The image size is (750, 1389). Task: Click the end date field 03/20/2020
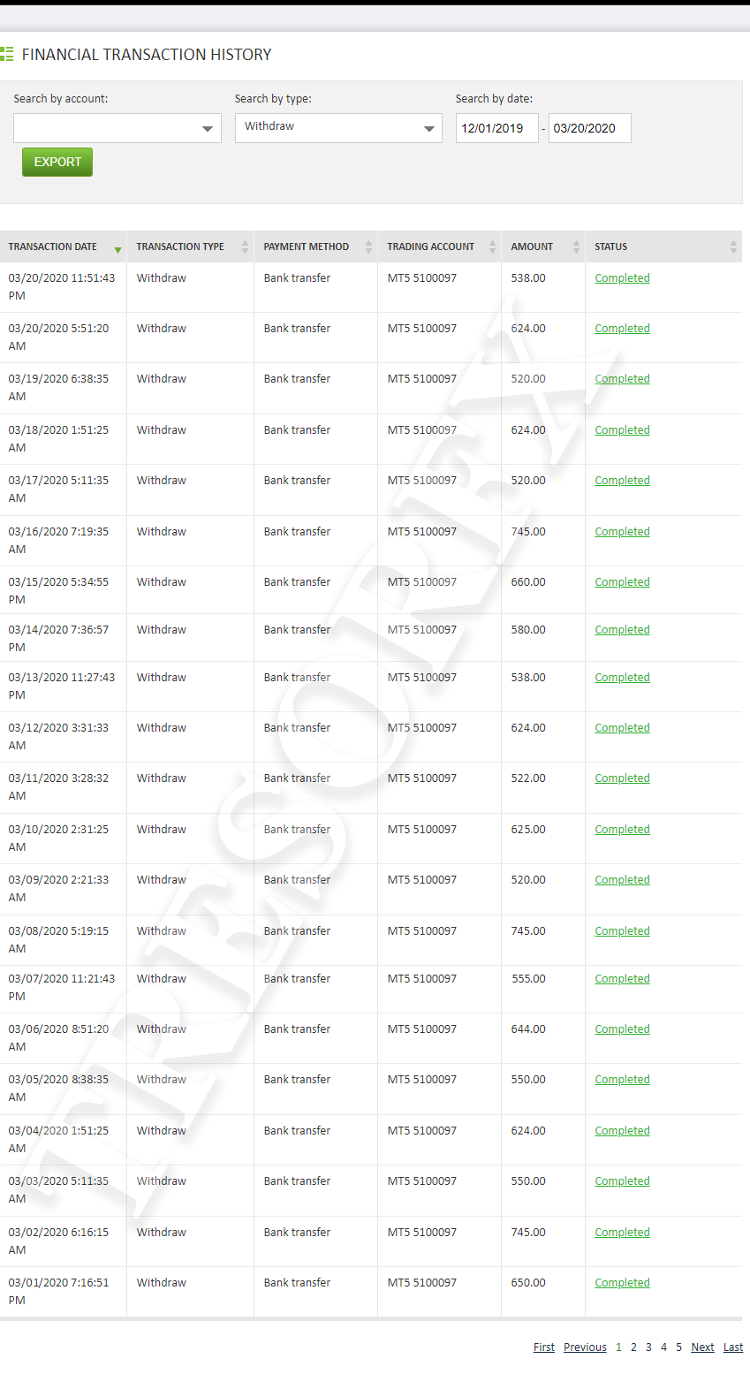click(x=590, y=128)
